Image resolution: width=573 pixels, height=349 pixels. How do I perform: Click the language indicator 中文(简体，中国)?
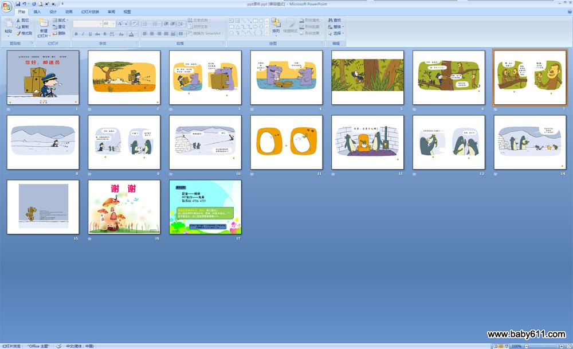pos(80,346)
